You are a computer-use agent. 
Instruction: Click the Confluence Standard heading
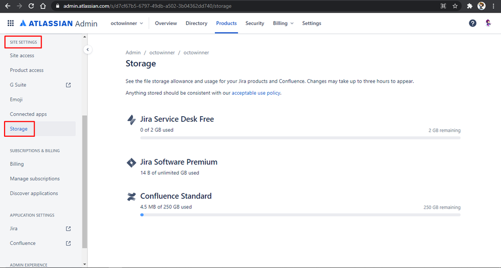coord(176,196)
